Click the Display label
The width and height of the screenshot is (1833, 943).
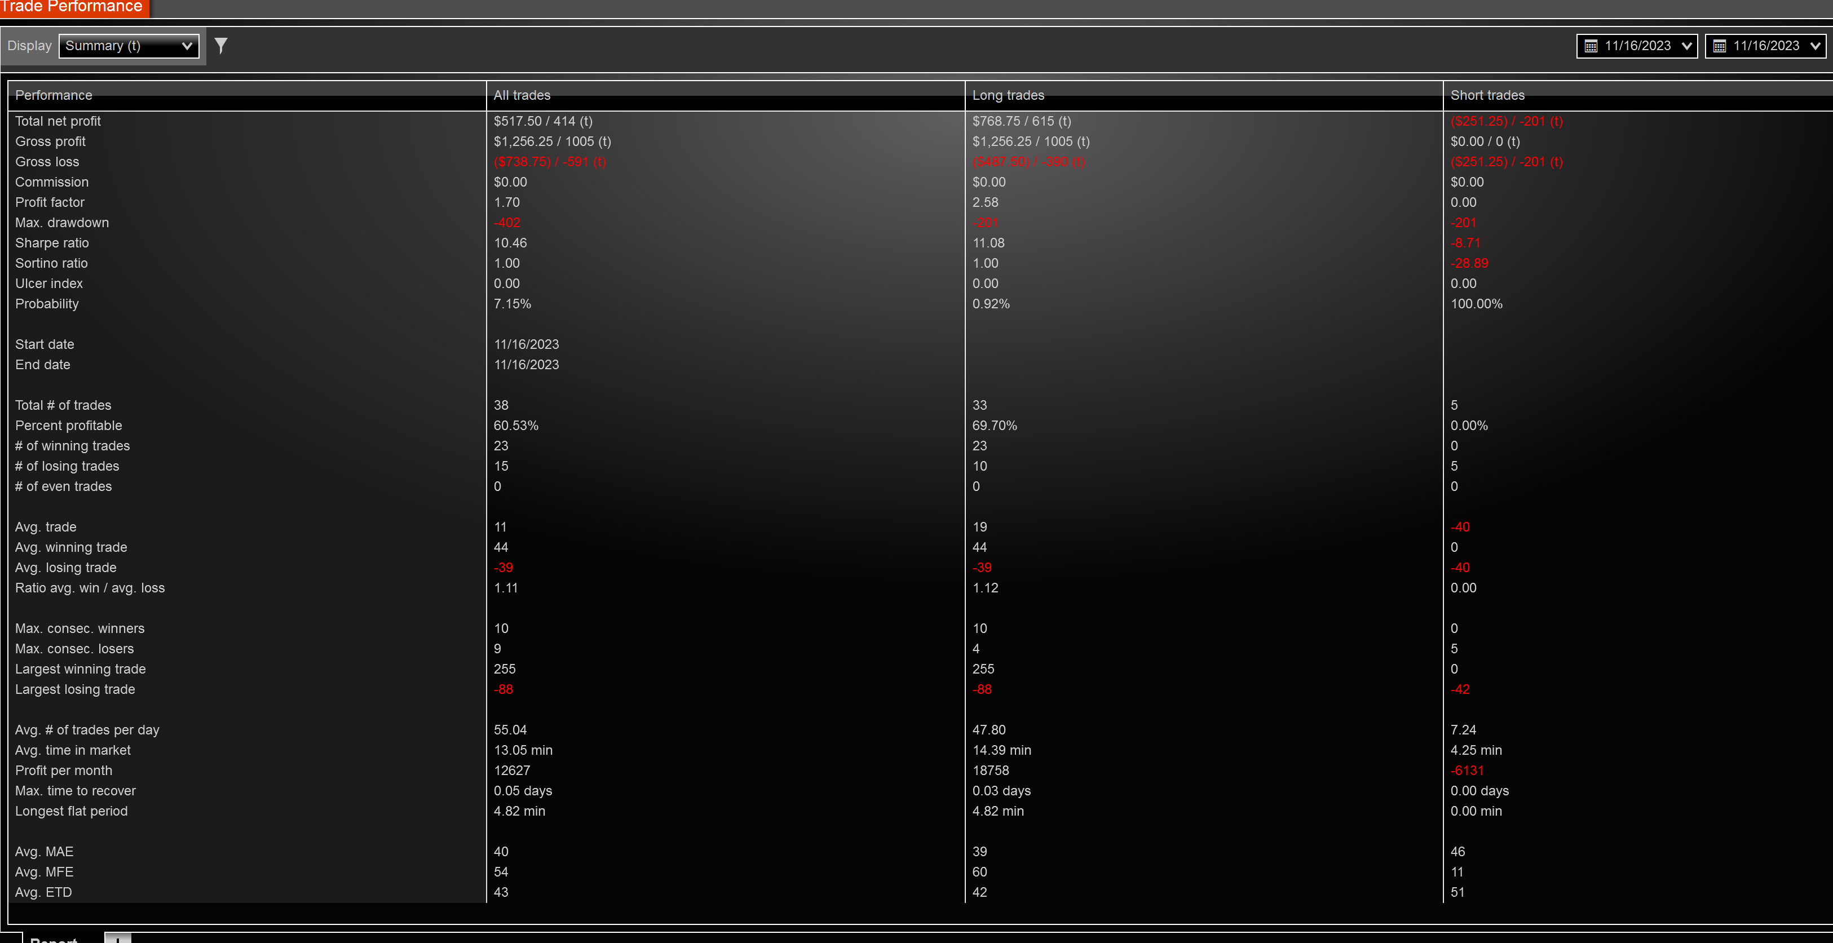coord(29,46)
